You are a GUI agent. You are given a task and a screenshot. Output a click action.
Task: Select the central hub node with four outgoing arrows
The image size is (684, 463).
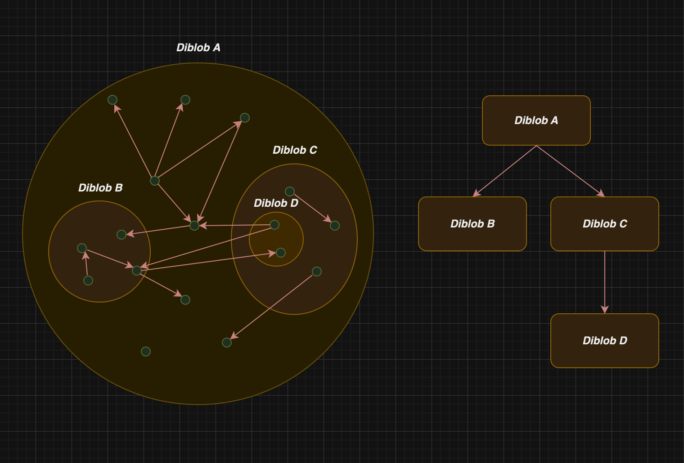pyautogui.click(x=155, y=181)
